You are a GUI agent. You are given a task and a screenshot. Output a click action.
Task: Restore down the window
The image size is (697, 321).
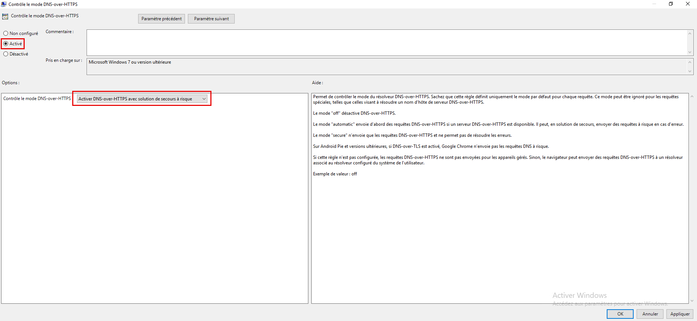(671, 4)
